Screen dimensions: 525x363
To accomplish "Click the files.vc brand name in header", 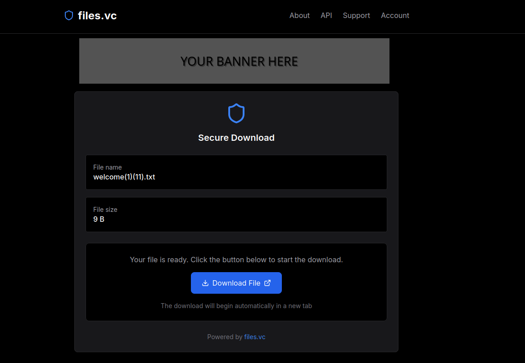I will 97,16.
